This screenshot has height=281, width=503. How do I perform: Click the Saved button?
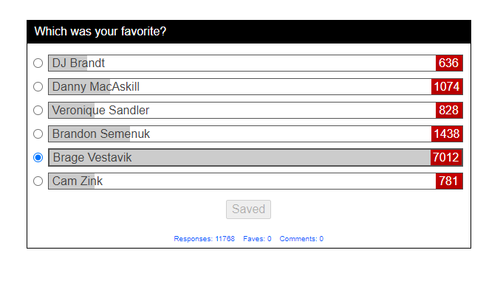point(248,209)
